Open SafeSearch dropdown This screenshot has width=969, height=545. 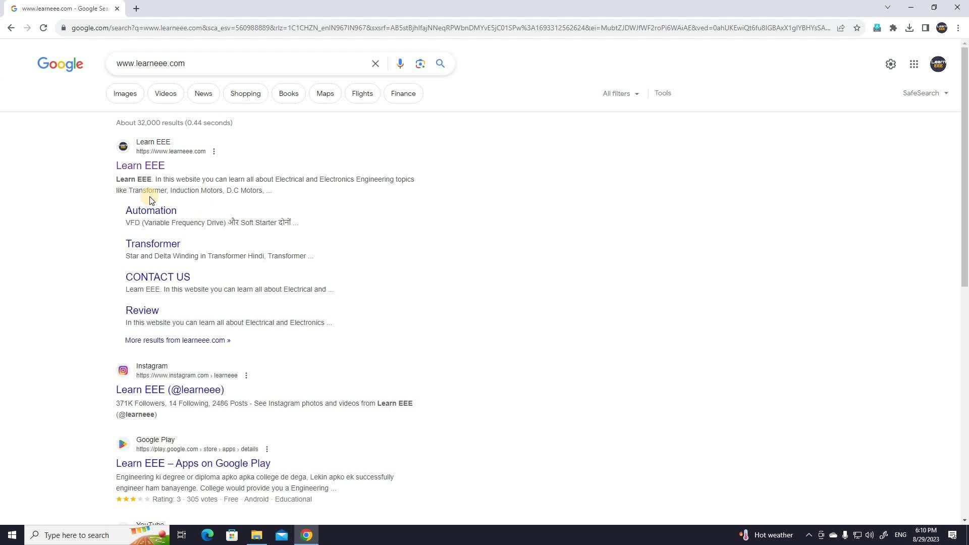click(x=926, y=93)
